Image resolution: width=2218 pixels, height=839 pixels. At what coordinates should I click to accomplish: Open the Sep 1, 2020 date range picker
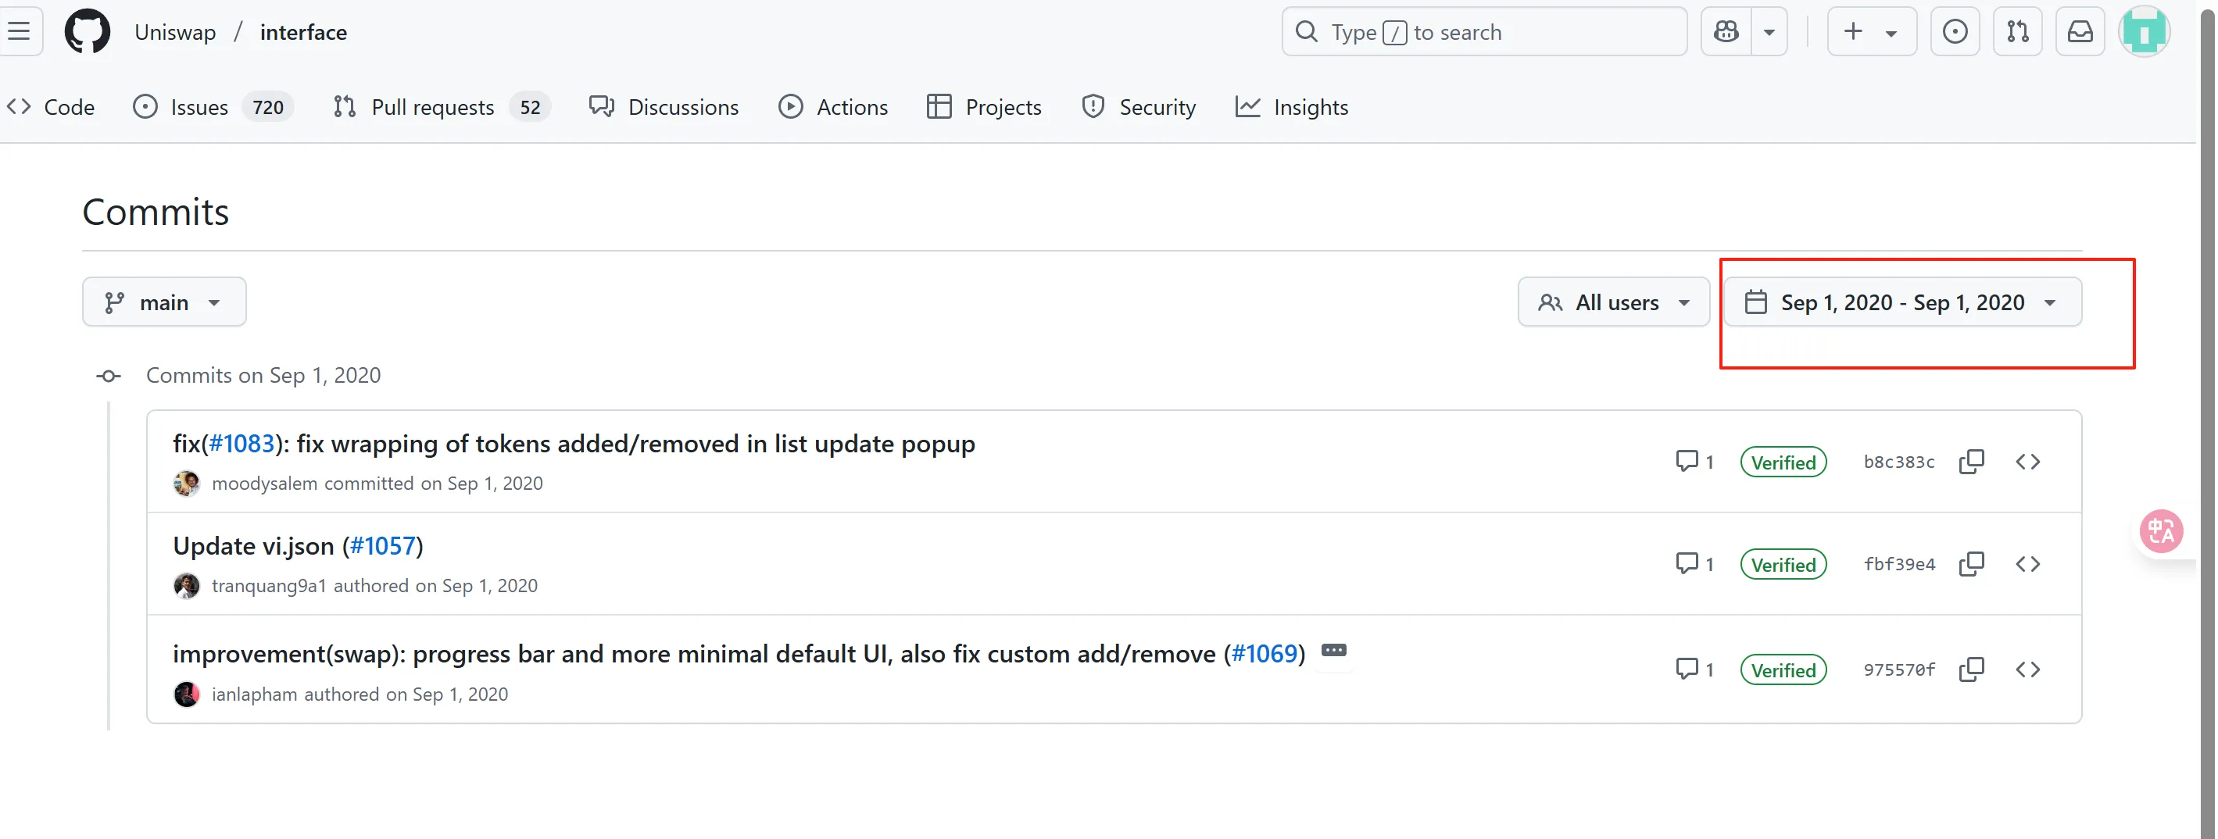coord(1901,302)
